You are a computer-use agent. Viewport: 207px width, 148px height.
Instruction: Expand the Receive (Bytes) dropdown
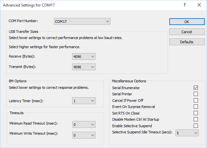pos(84,57)
